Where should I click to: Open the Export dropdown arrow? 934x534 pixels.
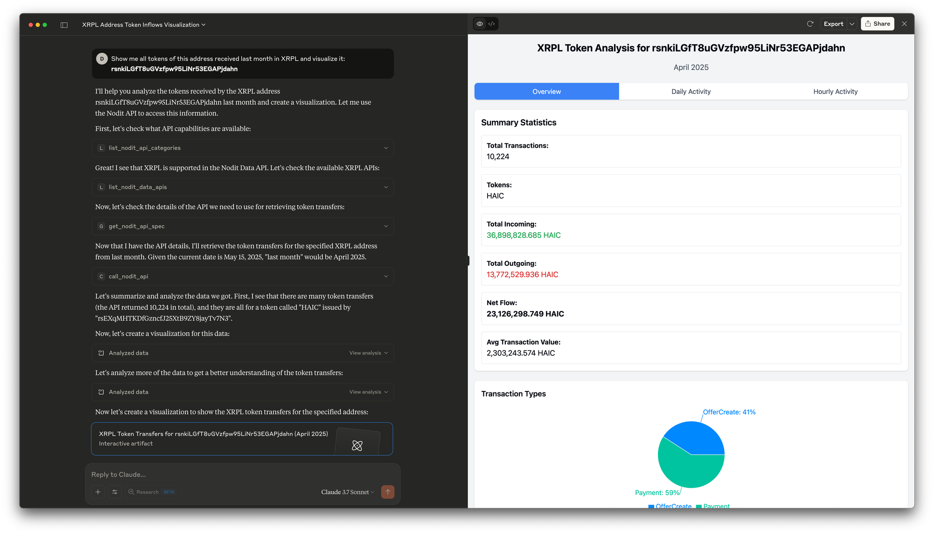[x=852, y=24]
